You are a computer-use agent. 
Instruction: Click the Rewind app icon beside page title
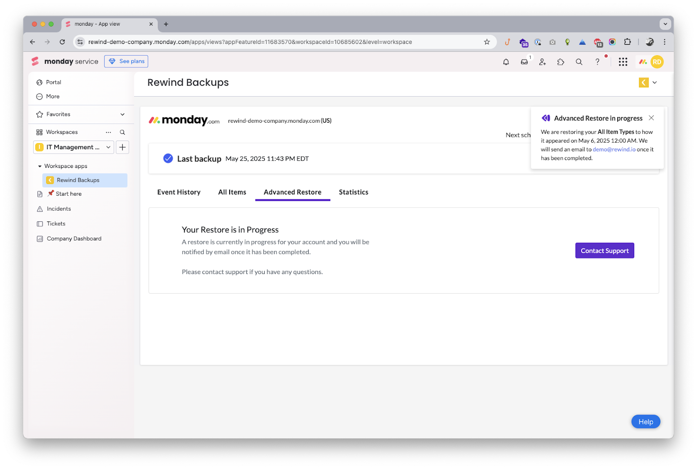[643, 82]
